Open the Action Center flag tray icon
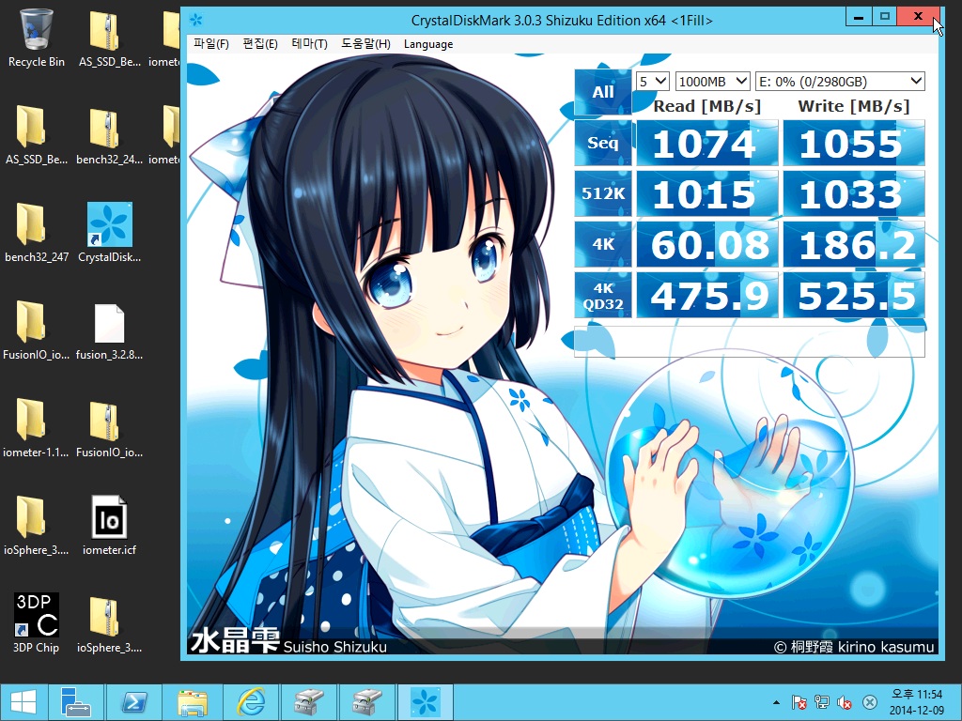Image resolution: width=962 pixels, height=721 pixels. click(799, 702)
